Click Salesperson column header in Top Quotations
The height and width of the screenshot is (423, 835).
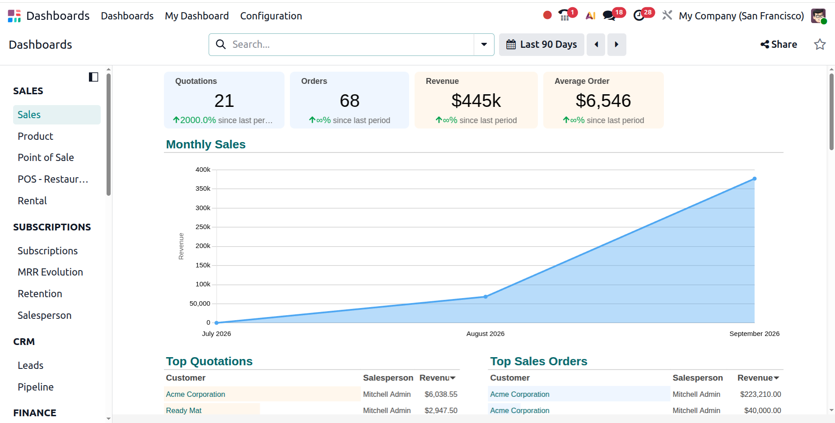pyautogui.click(x=388, y=378)
